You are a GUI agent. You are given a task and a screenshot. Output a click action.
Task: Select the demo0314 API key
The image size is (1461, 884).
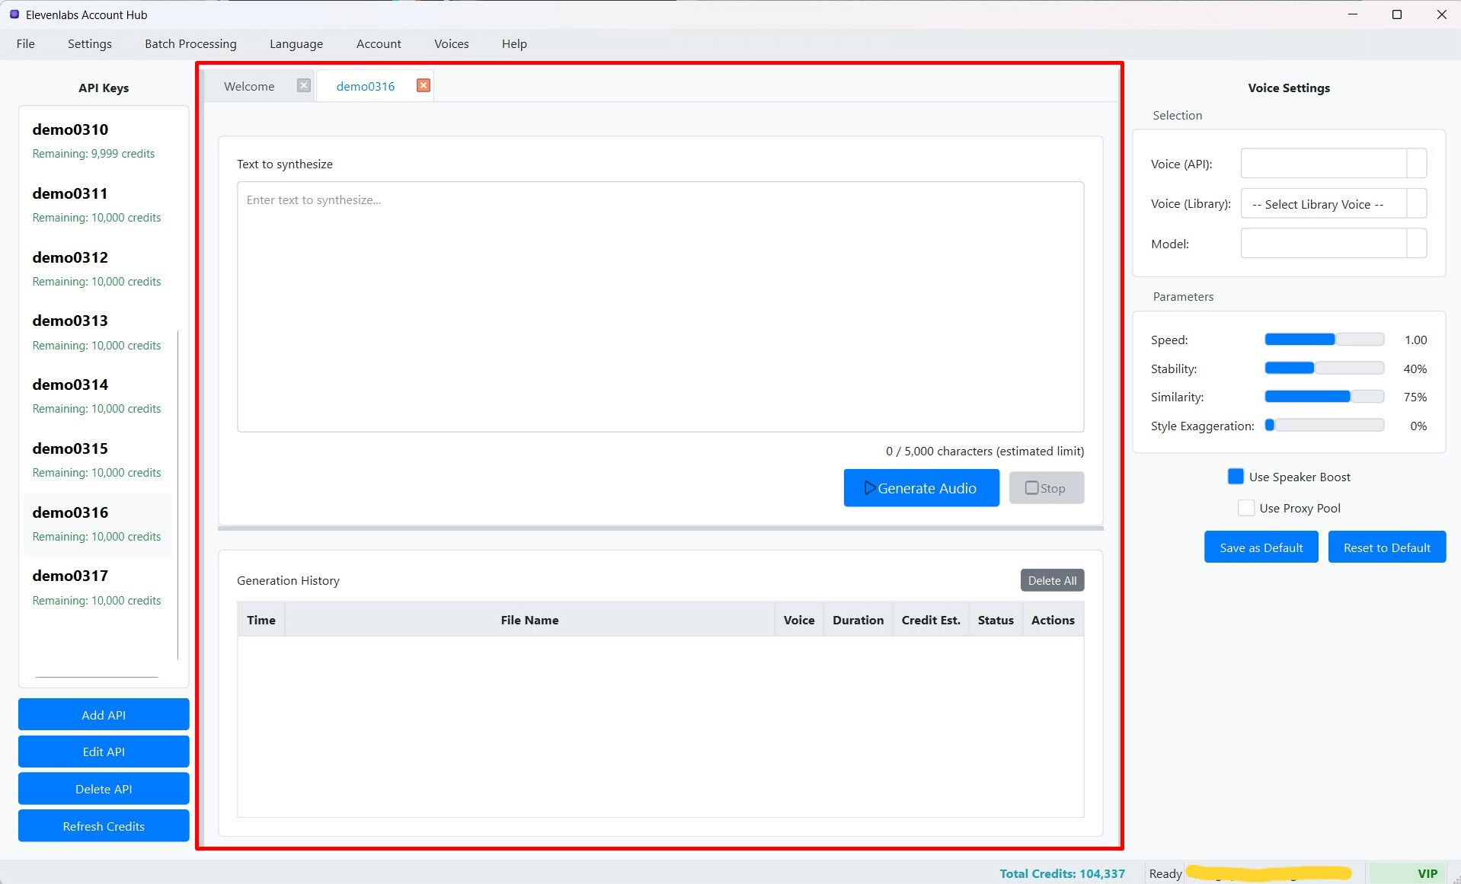coord(98,396)
